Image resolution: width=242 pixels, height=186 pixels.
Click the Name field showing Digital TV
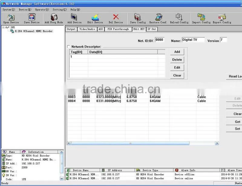click(x=193, y=40)
